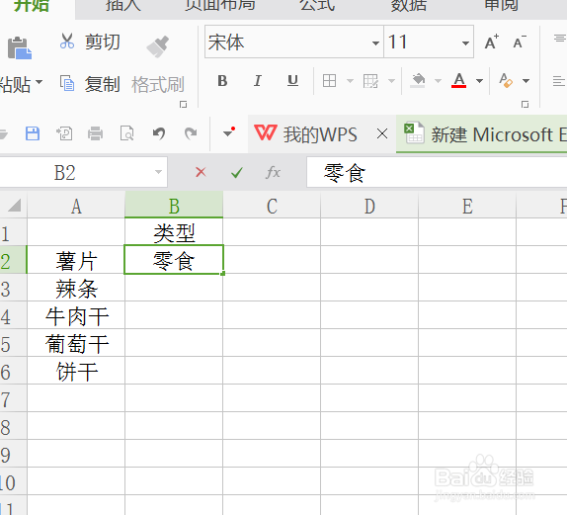Save the workbook with the floppy icon
This screenshot has width=567, height=515.
[33, 133]
